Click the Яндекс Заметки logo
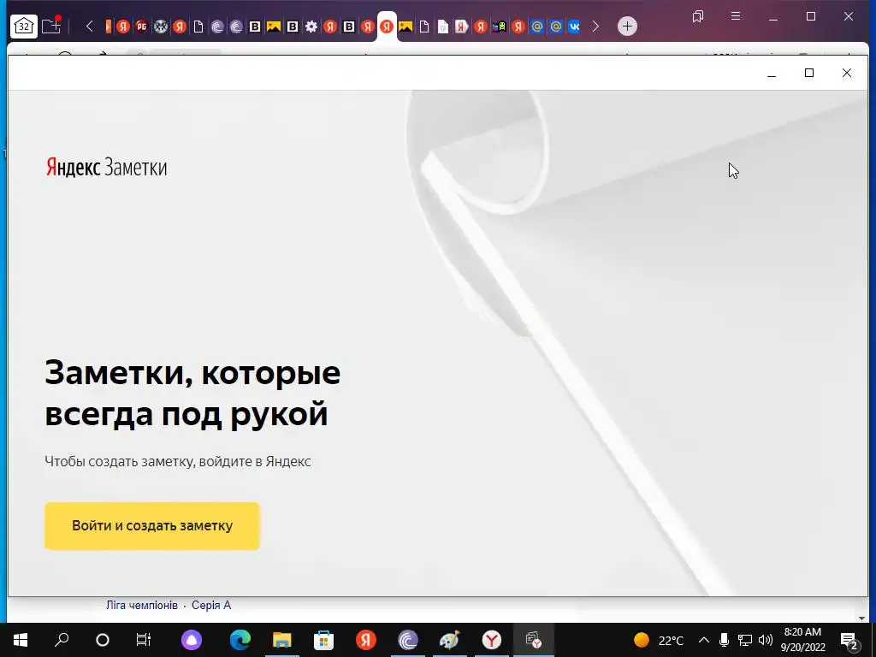Screen dimensions: 876x657 pos(106,167)
